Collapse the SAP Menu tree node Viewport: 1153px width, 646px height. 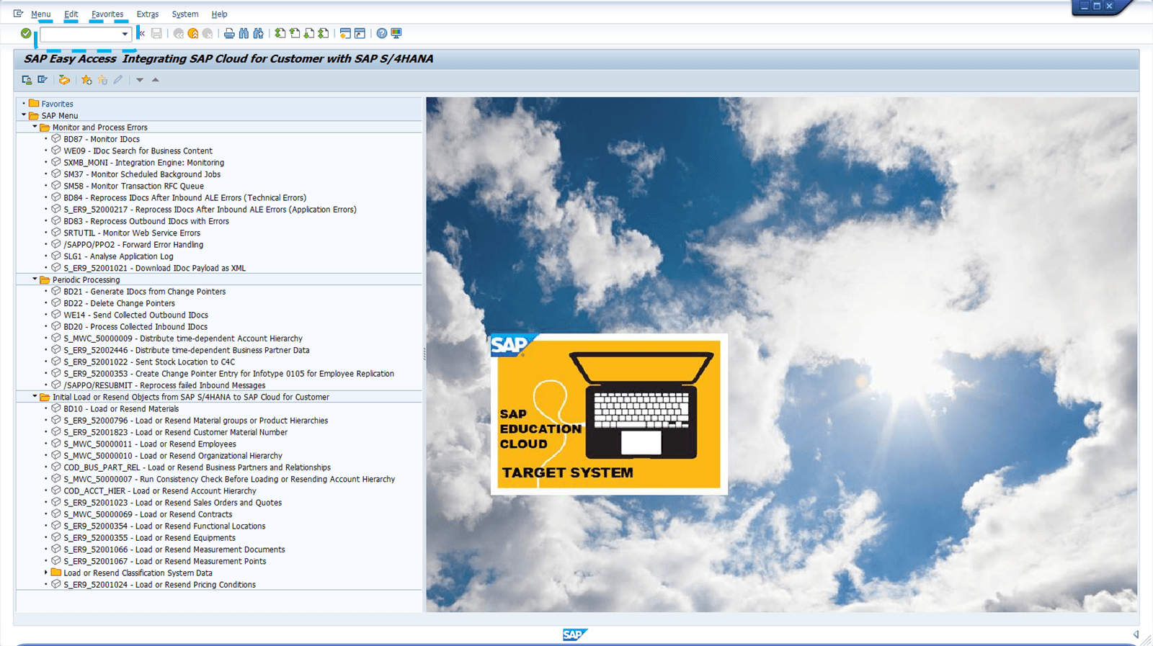24,115
